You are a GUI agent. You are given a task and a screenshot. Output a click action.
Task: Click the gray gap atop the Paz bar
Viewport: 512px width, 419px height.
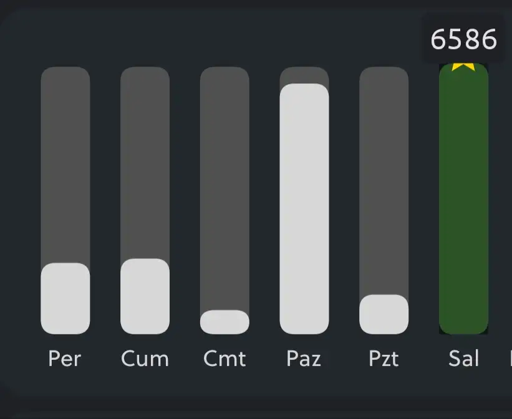[x=304, y=74]
